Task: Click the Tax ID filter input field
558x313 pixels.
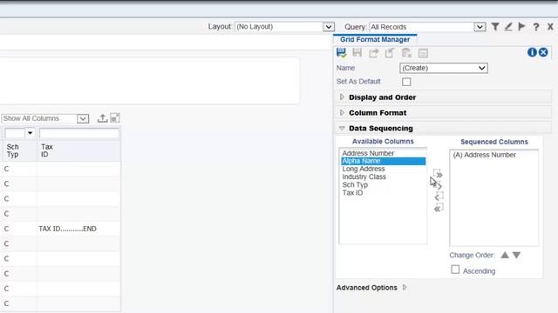Action: click(x=79, y=133)
